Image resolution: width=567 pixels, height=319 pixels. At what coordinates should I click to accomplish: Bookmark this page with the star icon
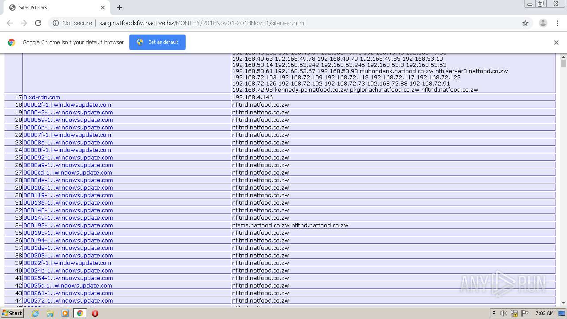point(525,23)
